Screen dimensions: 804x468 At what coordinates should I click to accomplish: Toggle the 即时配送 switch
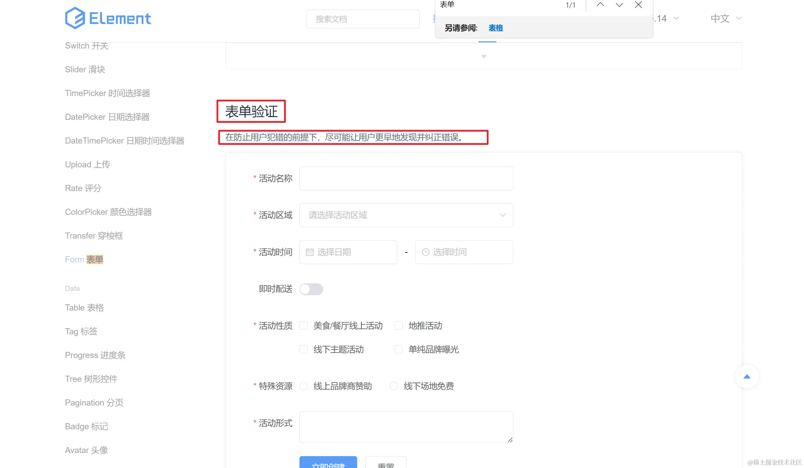311,289
